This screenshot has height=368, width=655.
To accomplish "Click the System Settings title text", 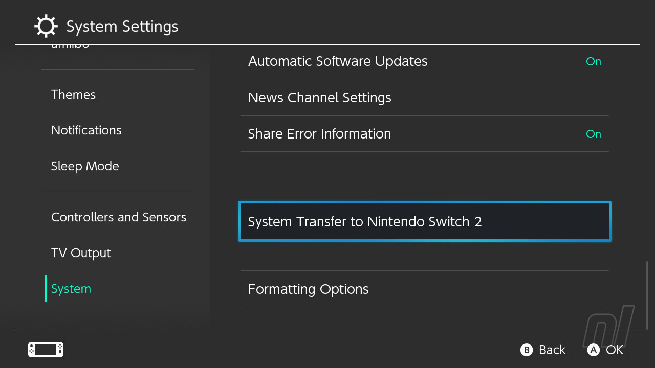I will coord(122,27).
